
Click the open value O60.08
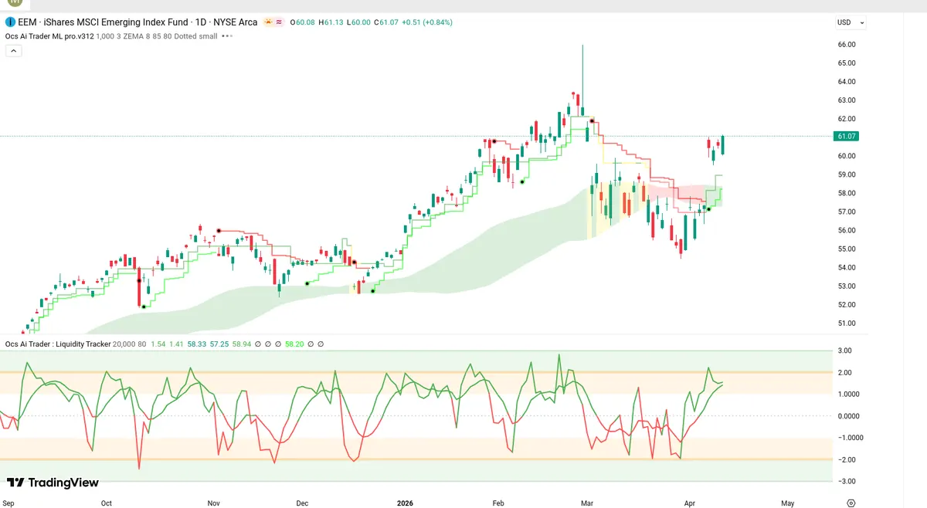[x=302, y=22]
